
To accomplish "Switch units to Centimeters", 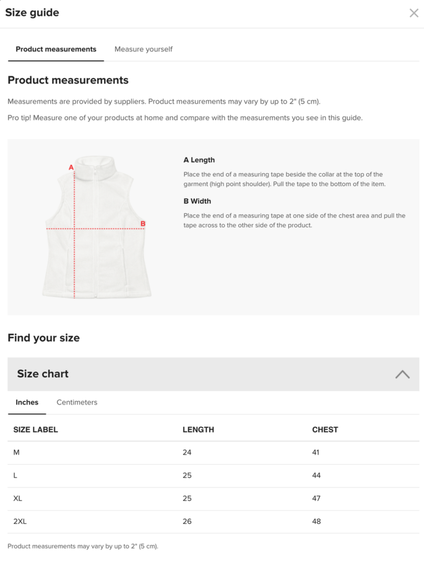I will click(77, 402).
